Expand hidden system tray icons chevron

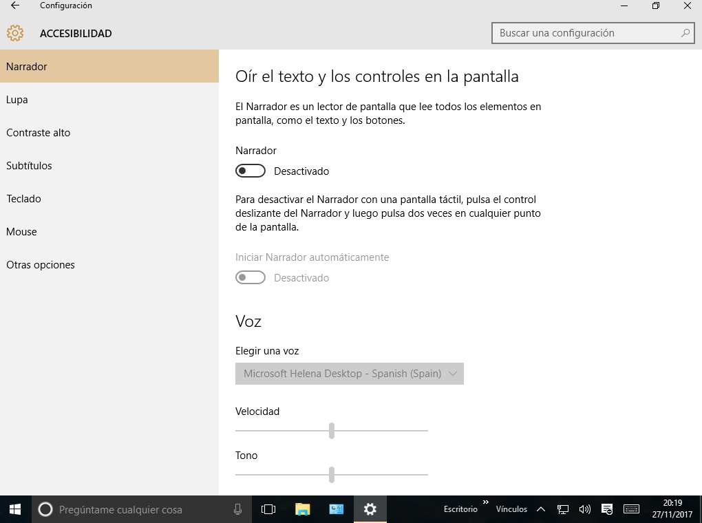click(541, 509)
